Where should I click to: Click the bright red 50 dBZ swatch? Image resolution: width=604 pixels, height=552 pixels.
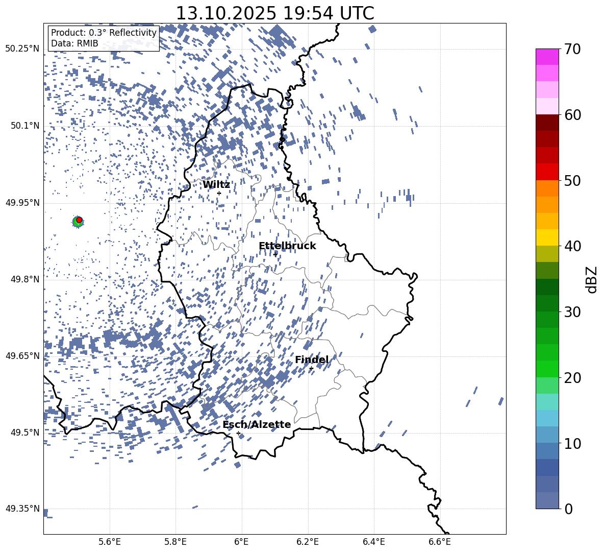coord(547,172)
